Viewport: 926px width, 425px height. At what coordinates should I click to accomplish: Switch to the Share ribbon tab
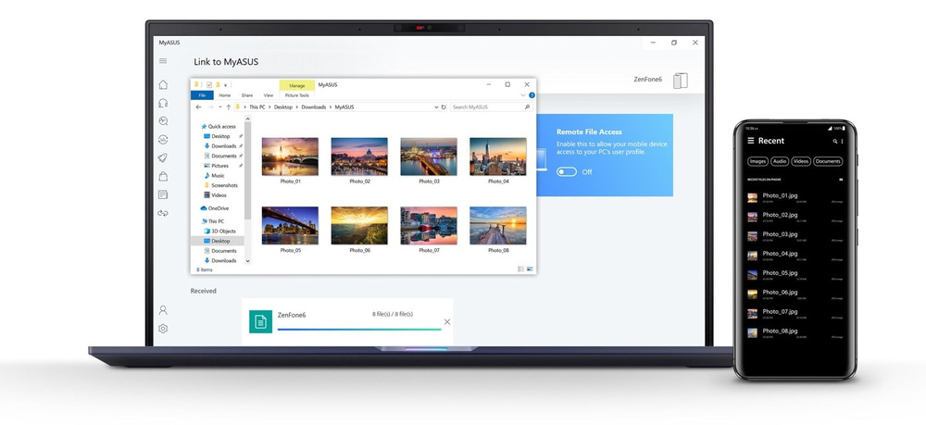click(x=247, y=95)
